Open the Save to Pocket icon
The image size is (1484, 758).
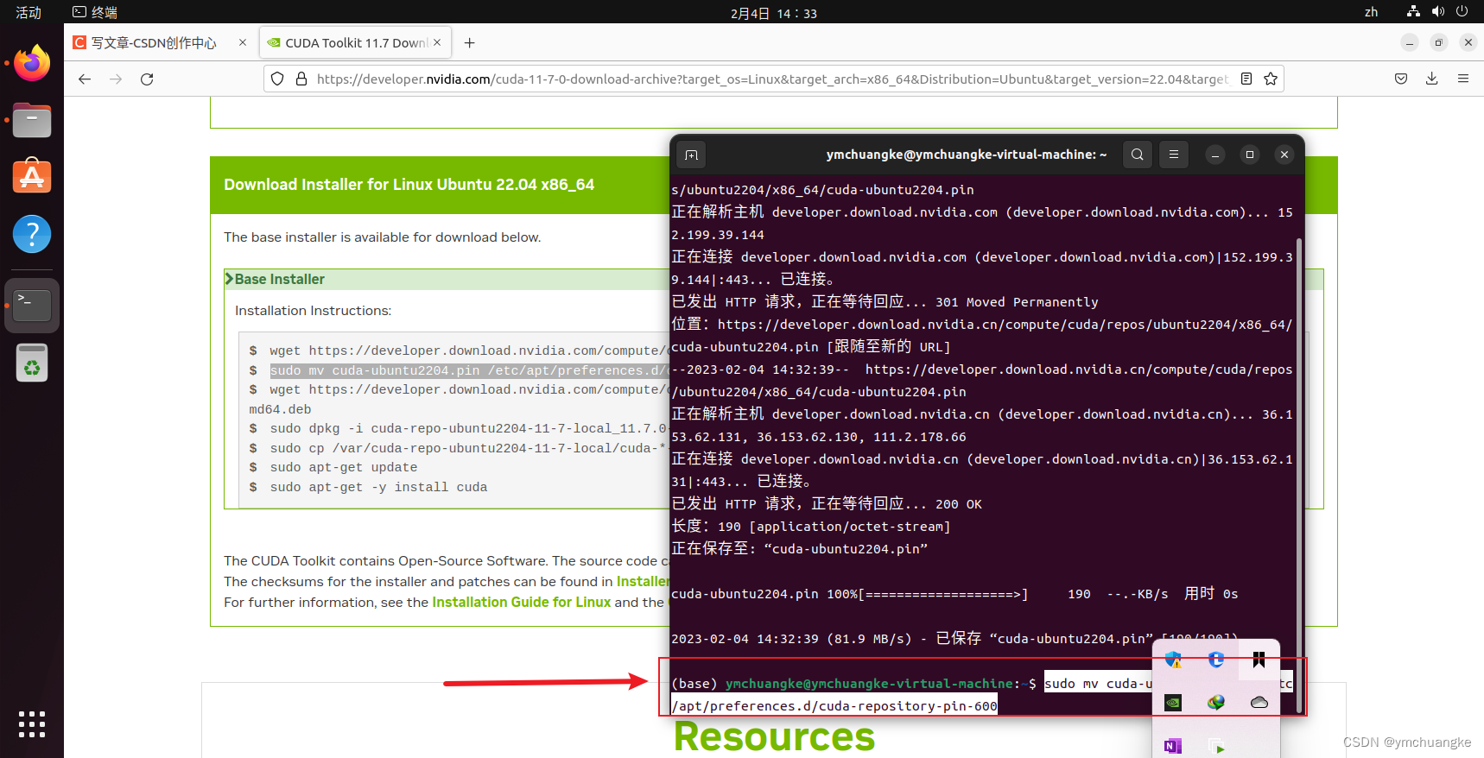pos(1401,79)
